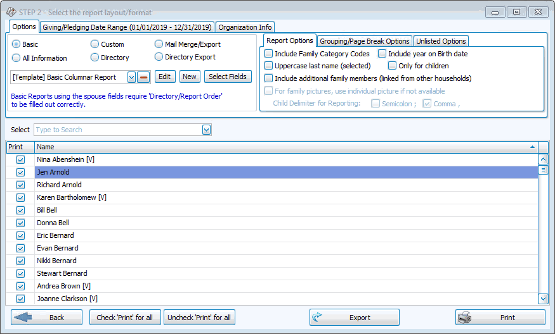Screen dimensions: 555x334
Task: Click the red minus delete template icon
Action: pyautogui.click(x=144, y=77)
